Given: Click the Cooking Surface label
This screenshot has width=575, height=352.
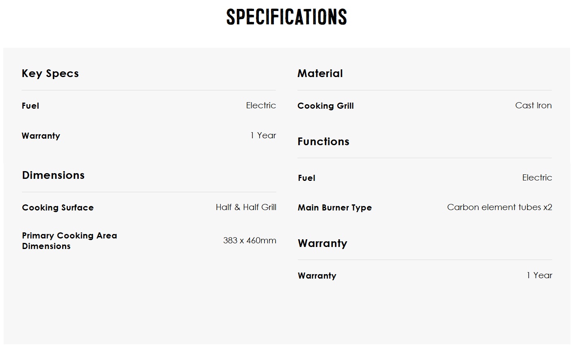Looking at the screenshot, I should (x=58, y=208).
